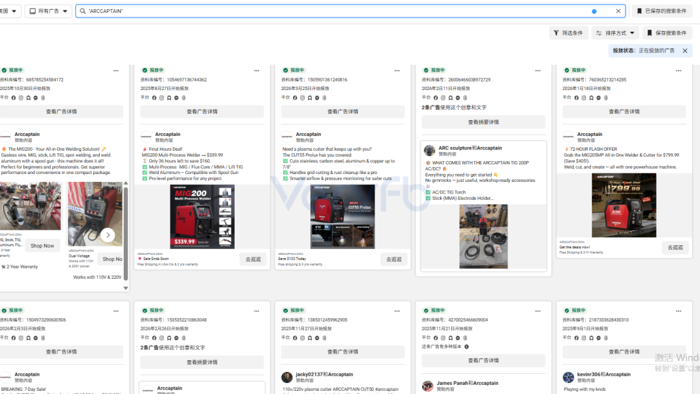Open more options for ad 760365213214285
The width and height of the screenshot is (700, 394).
[679, 71]
